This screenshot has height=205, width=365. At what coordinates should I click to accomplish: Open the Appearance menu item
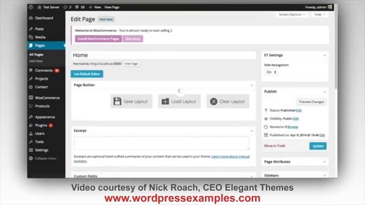coord(45,117)
